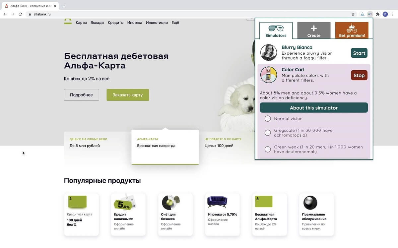The image size is (398, 248).
Task: Stop the Color Carl simulator
Action: click(359, 75)
